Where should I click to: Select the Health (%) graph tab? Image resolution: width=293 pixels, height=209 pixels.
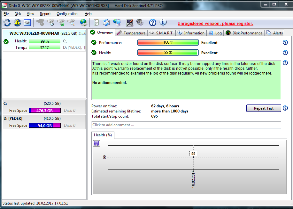[x=103, y=135]
